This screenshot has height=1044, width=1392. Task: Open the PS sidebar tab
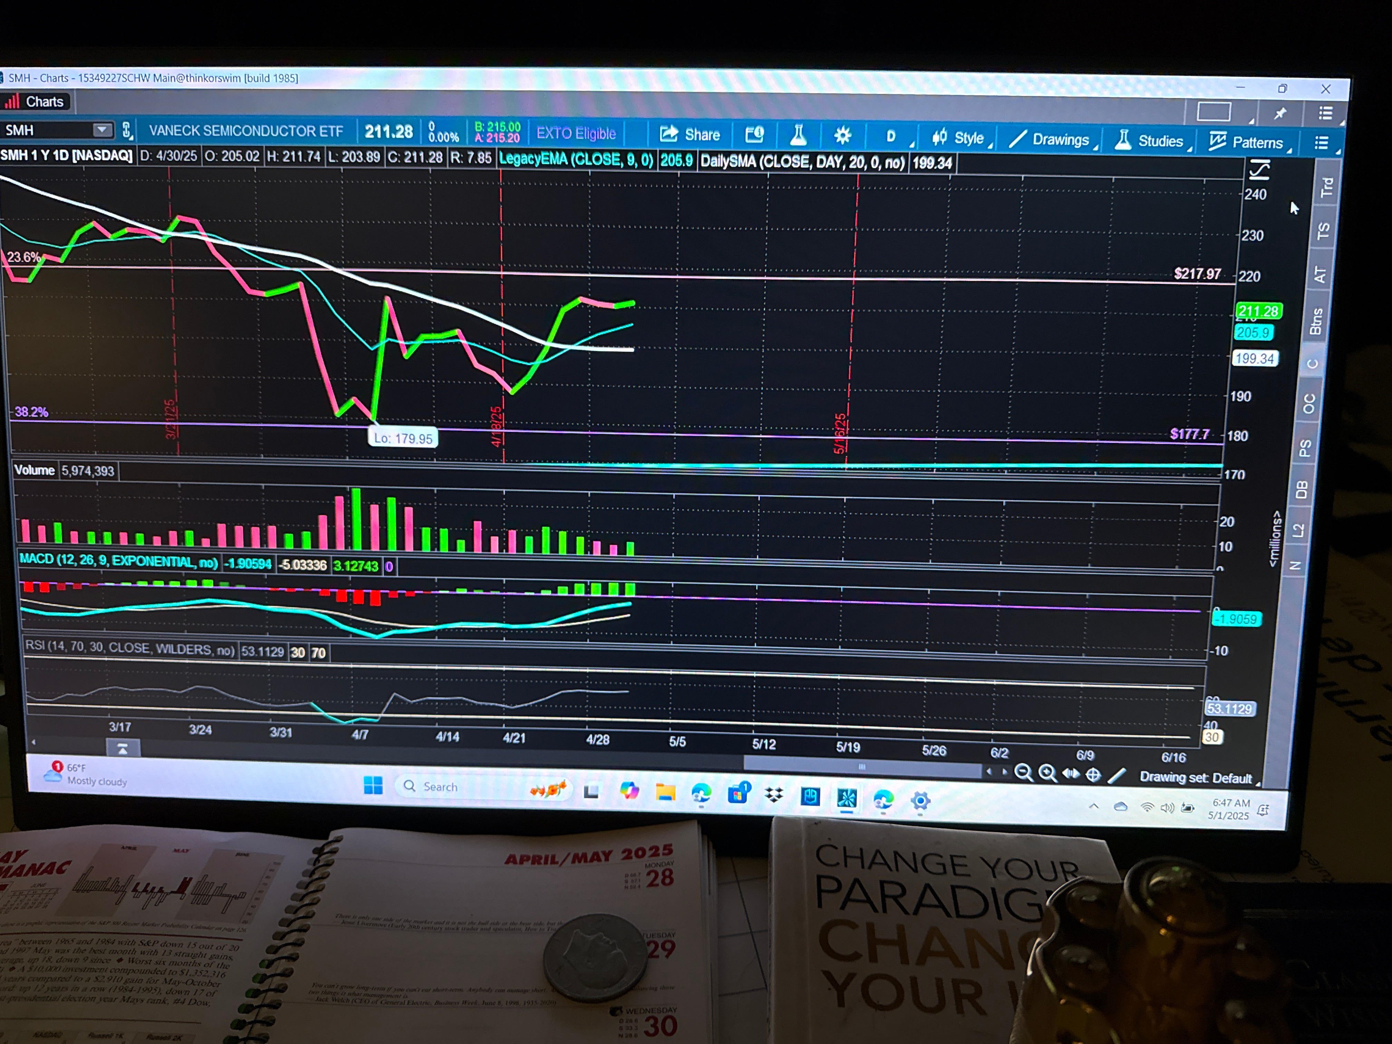click(x=1305, y=448)
